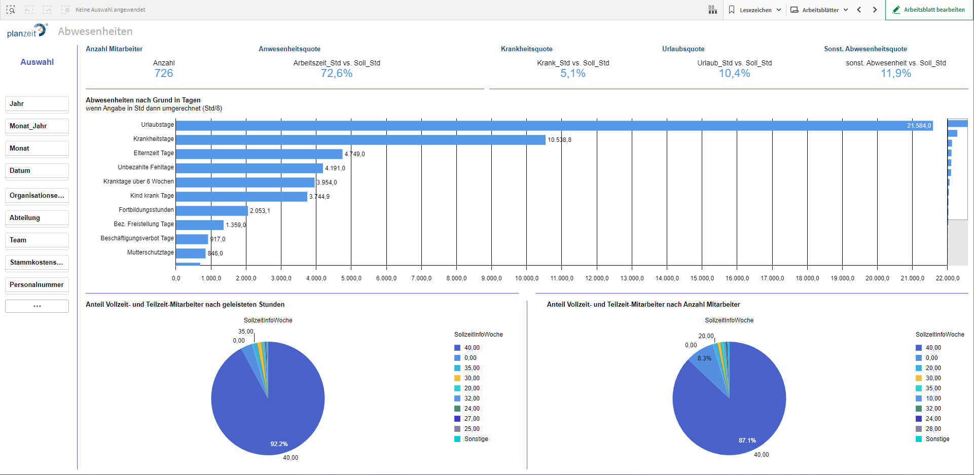Go to the previous sheet arrow

point(859,10)
